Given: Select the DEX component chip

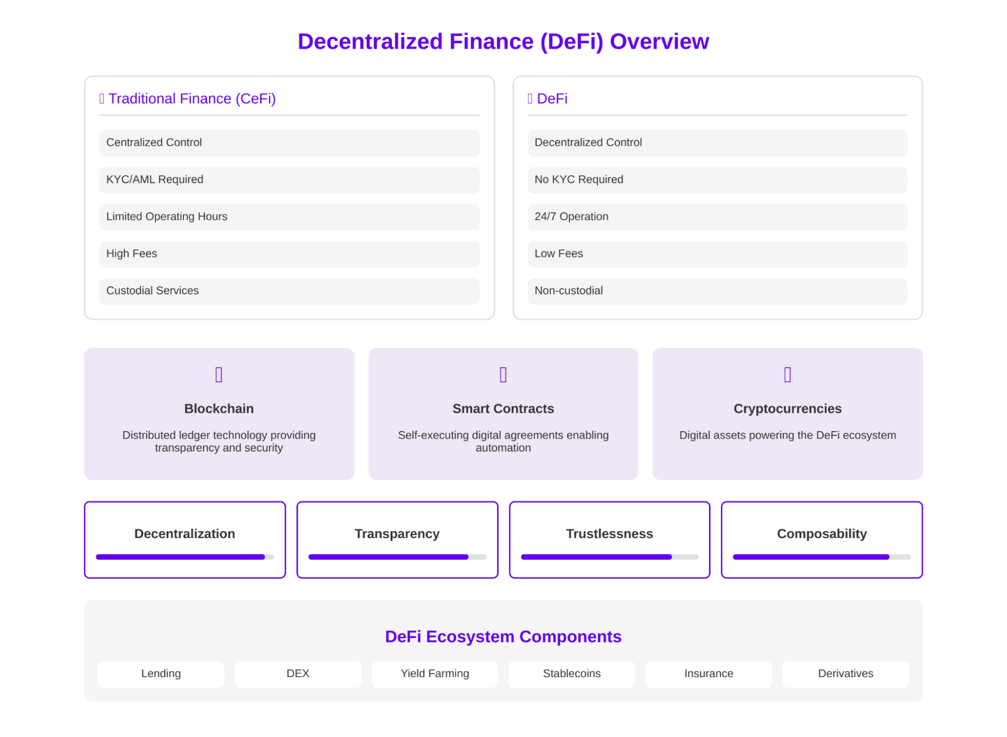Looking at the screenshot, I should click(x=298, y=674).
